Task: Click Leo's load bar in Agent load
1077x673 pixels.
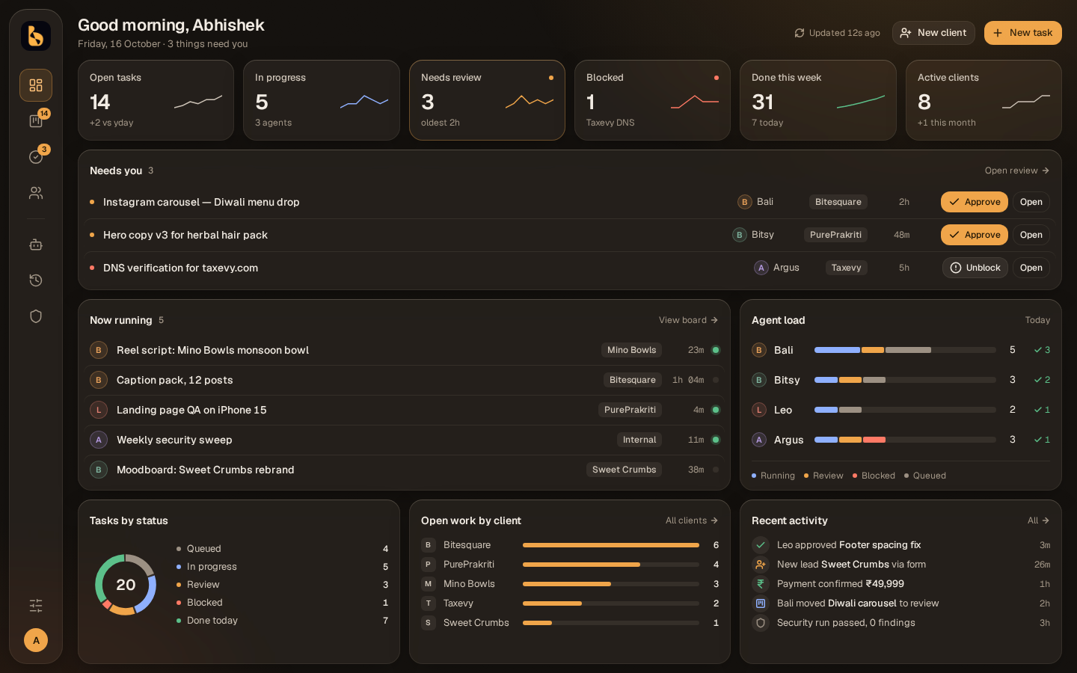Action: point(905,410)
